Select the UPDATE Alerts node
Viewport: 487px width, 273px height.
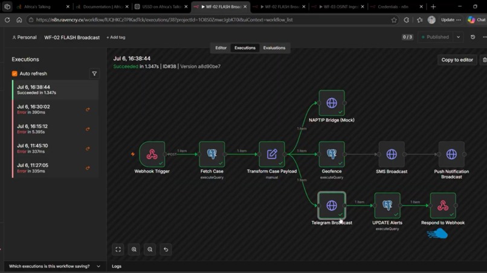pos(387,206)
